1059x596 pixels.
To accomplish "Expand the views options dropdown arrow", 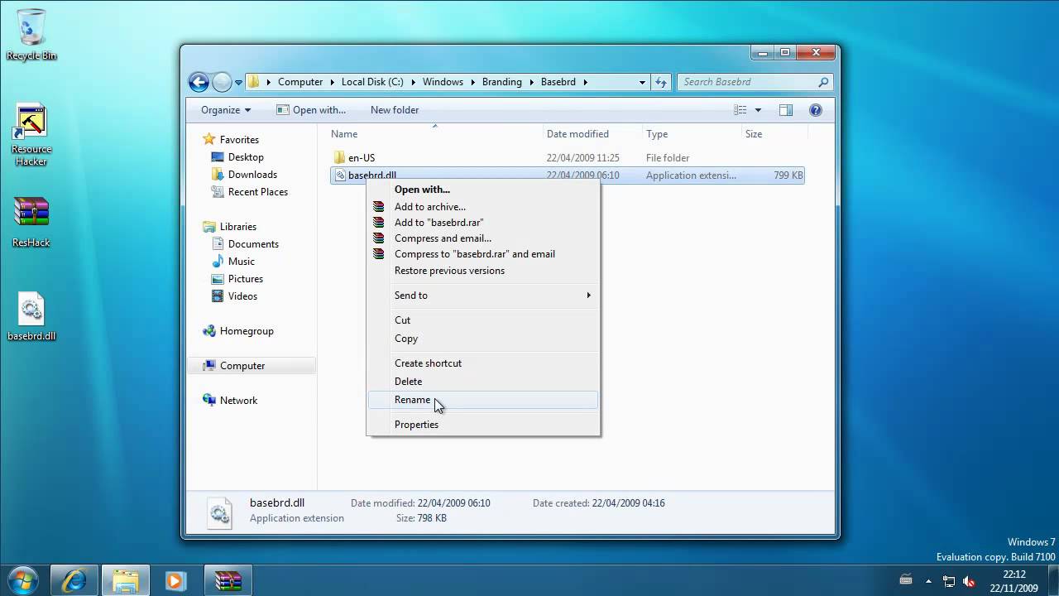I will tap(758, 110).
